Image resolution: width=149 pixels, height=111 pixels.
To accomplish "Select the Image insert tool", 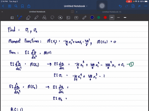I will [68, 18].
